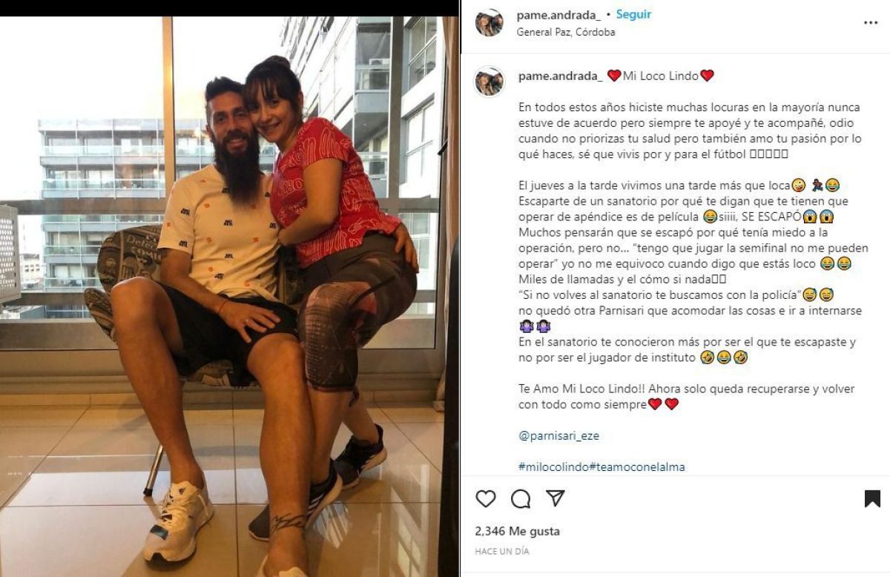Click the HACE UN DÍA timestamp
Image resolution: width=890 pixels, height=577 pixels.
point(502,552)
